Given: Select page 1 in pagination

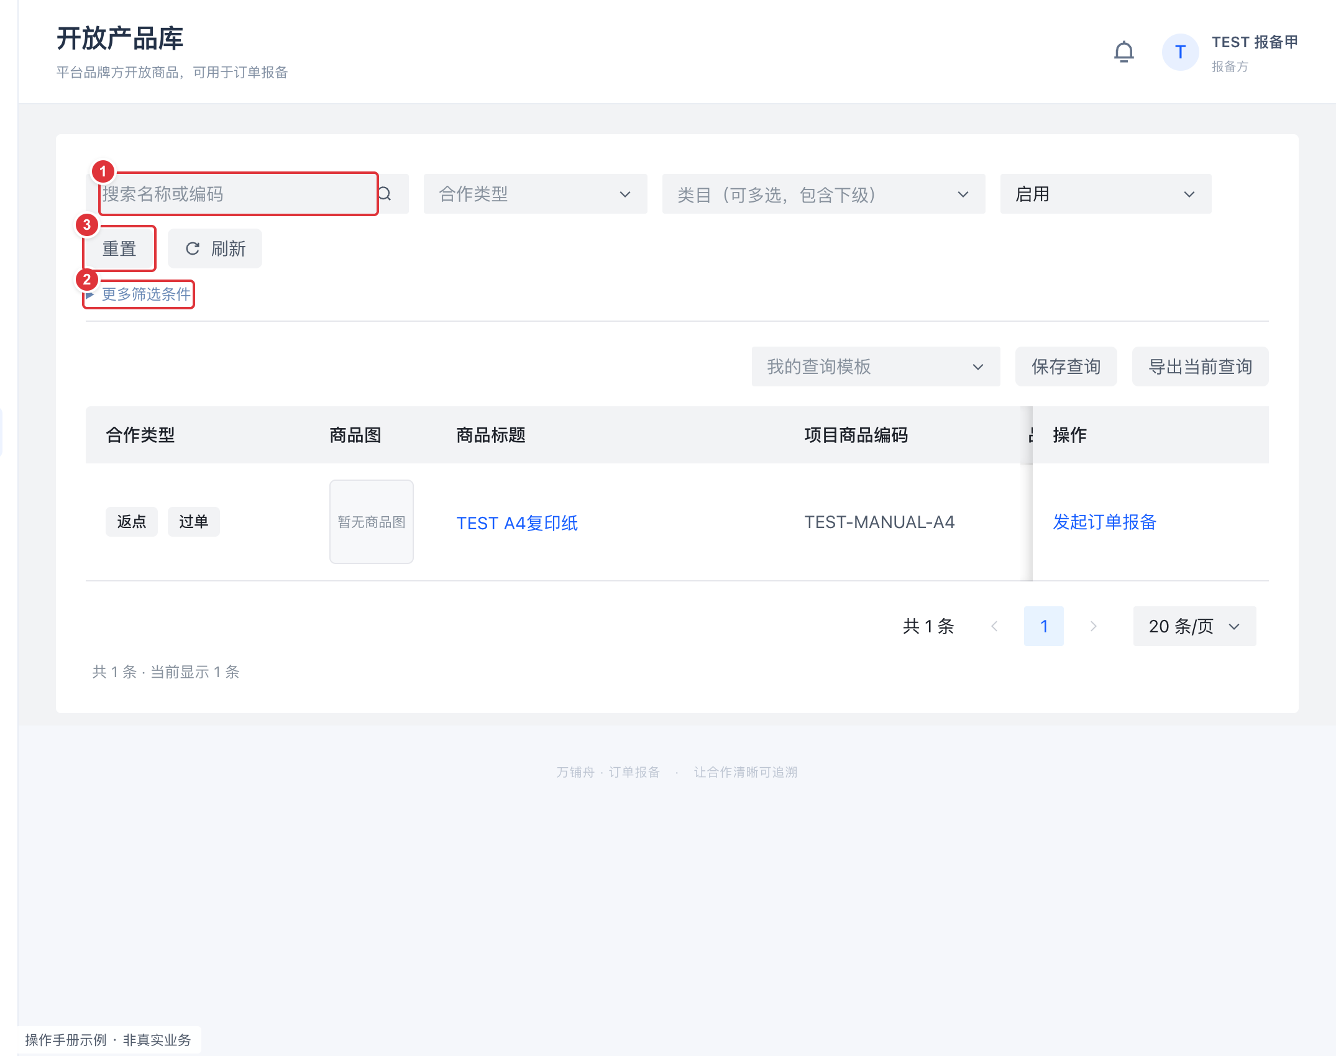Looking at the screenshot, I should click(x=1044, y=626).
